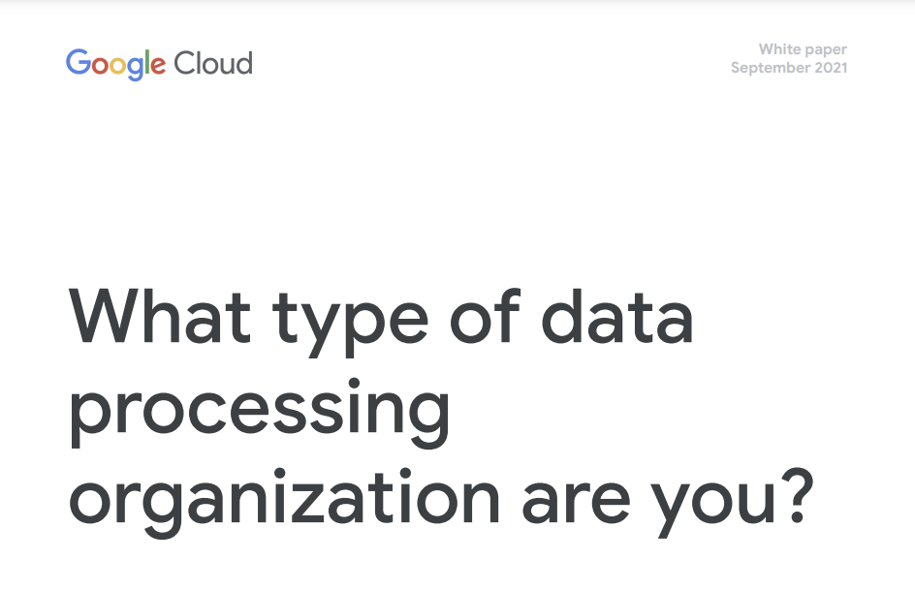Click the red "e" in Google logo
Screen dimensions: 915x591
coord(155,66)
